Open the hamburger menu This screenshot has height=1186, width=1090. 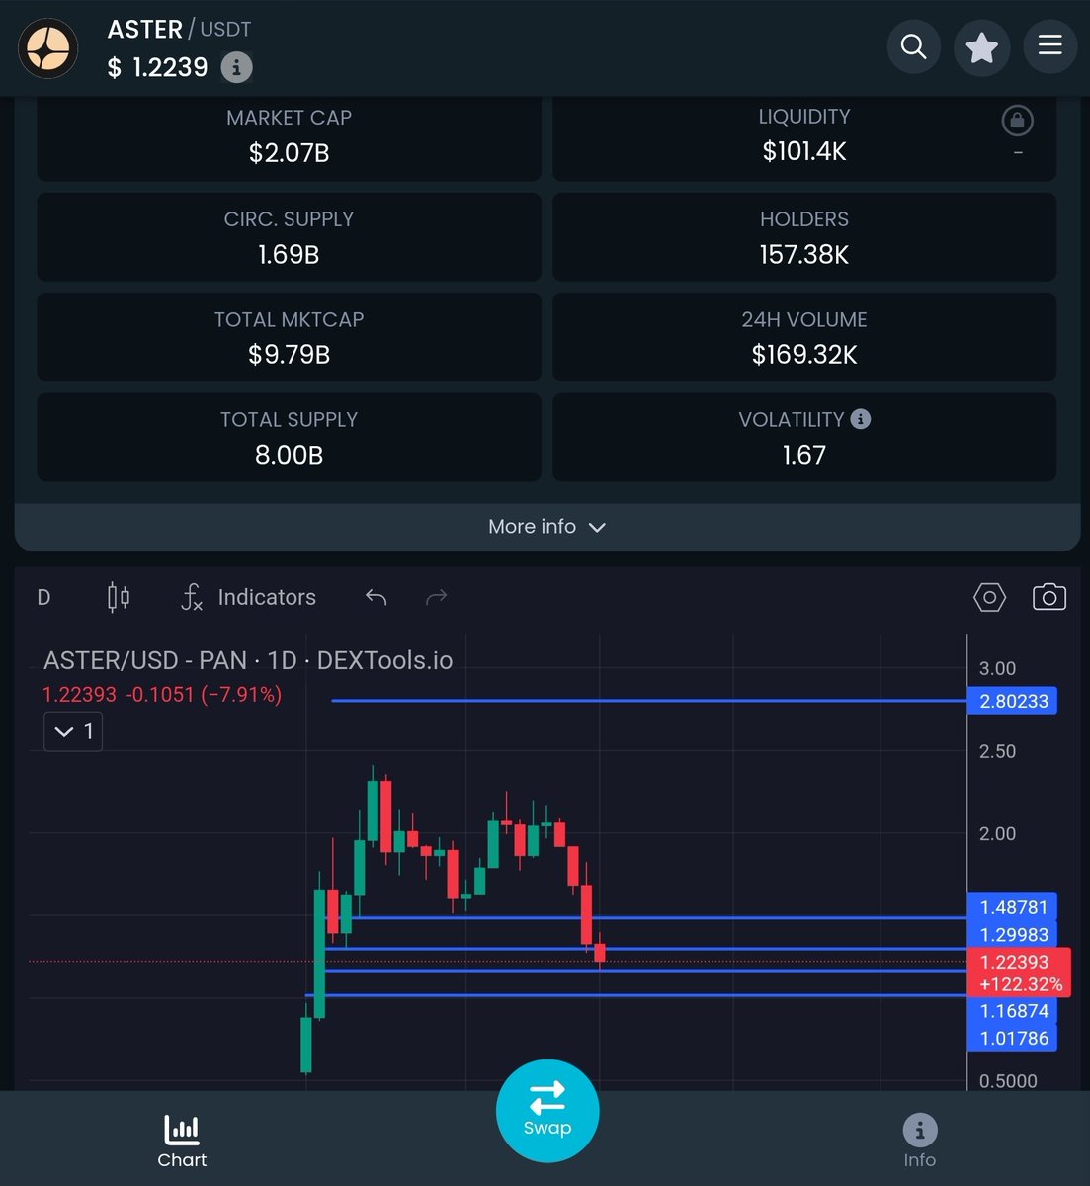pos(1049,45)
